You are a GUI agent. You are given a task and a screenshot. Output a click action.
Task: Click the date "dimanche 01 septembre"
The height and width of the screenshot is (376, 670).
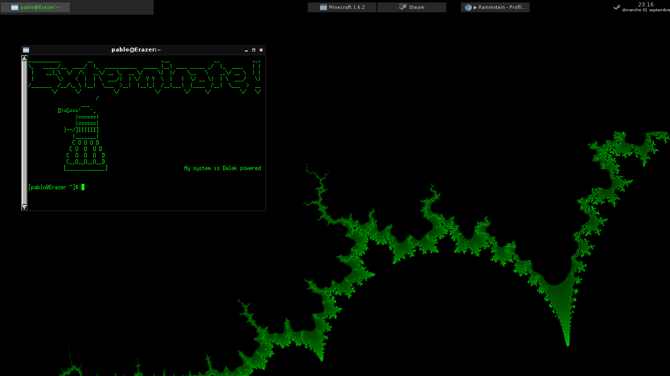click(646, 10)
